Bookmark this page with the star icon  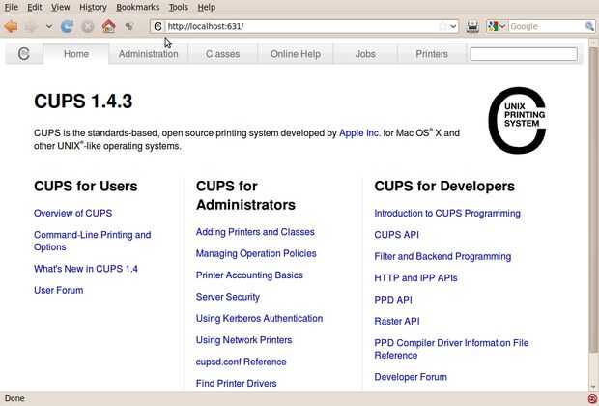442,26
